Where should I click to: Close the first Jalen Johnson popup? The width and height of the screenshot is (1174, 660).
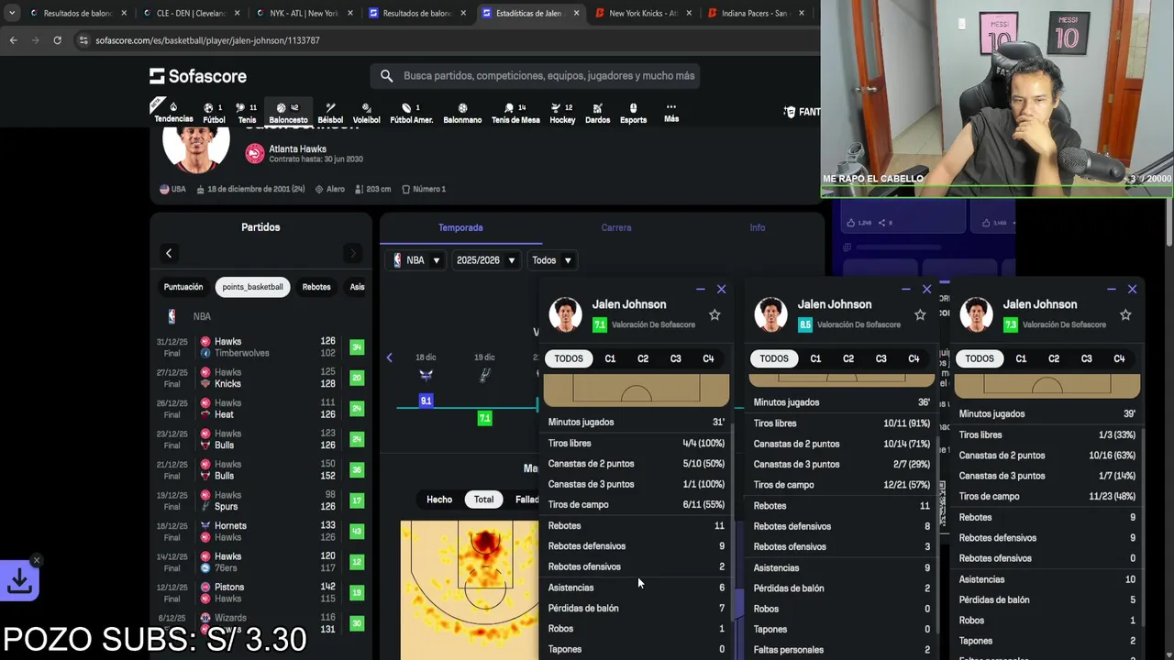(x=721, y=289)
